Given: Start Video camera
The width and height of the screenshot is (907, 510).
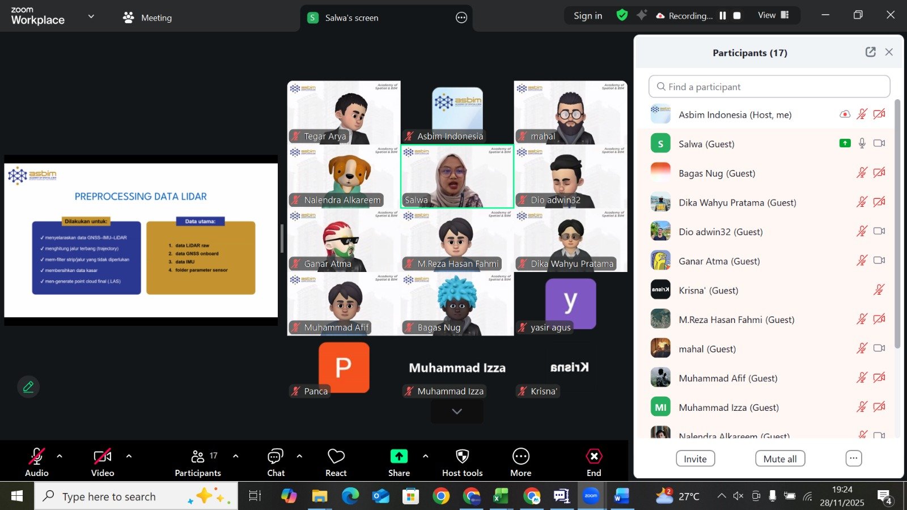Looking at the screenshot, I should click(x=103, y=457).
